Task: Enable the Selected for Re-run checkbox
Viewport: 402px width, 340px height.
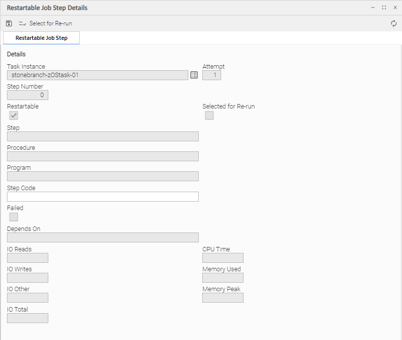Action: (x=209, y=115)
